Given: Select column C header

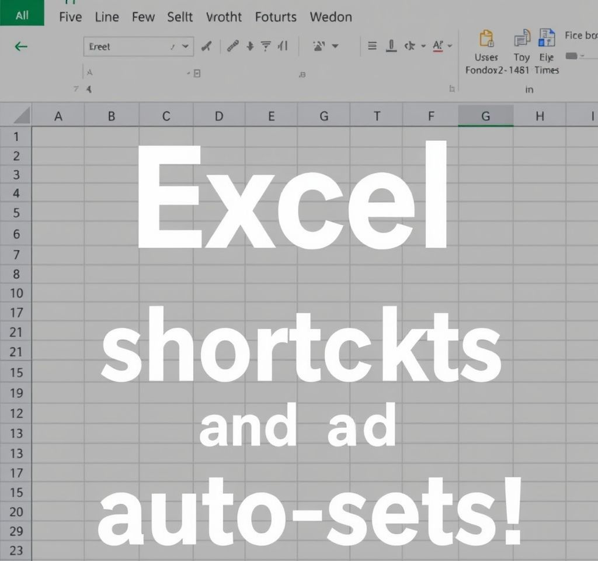Looking at the screenshot, I should pos(166,116).
